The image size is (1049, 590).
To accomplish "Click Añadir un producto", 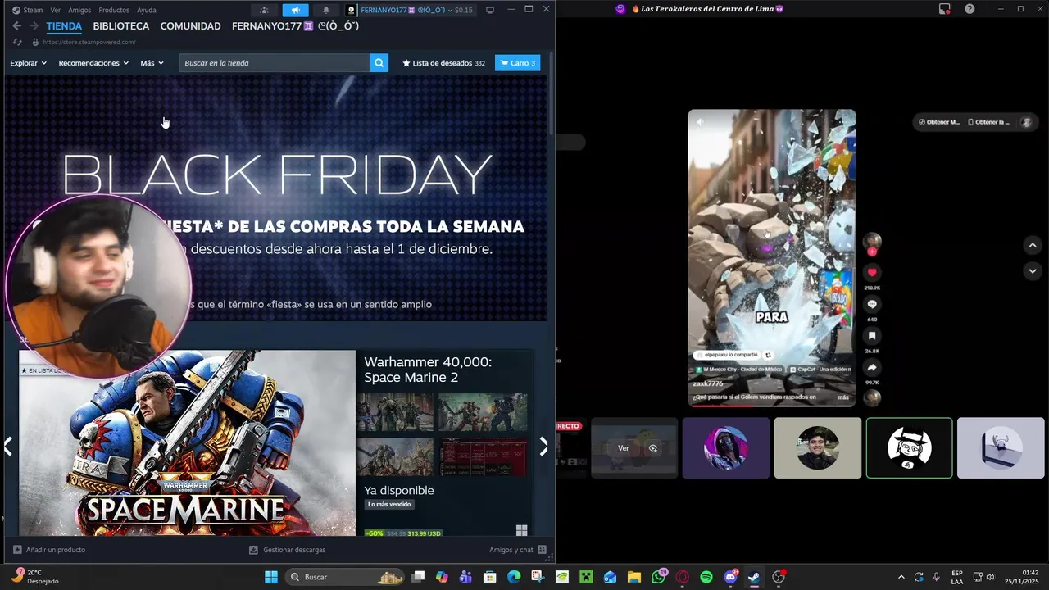I will point(49,550).
